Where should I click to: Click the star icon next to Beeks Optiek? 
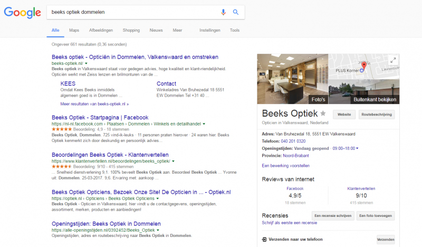pyautogui.click(x=323, y=113)
